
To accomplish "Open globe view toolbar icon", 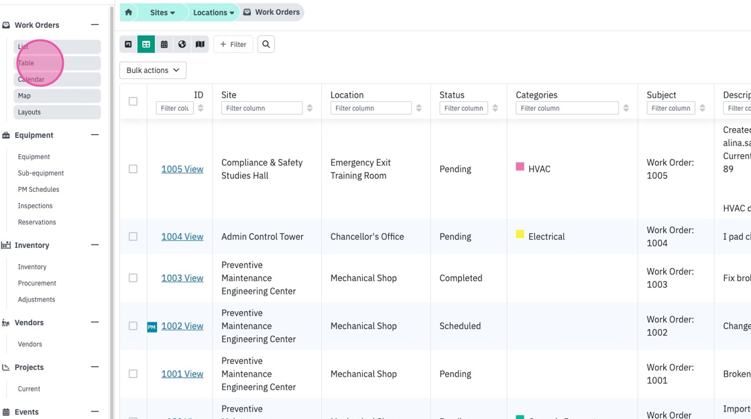I will 182,44.
